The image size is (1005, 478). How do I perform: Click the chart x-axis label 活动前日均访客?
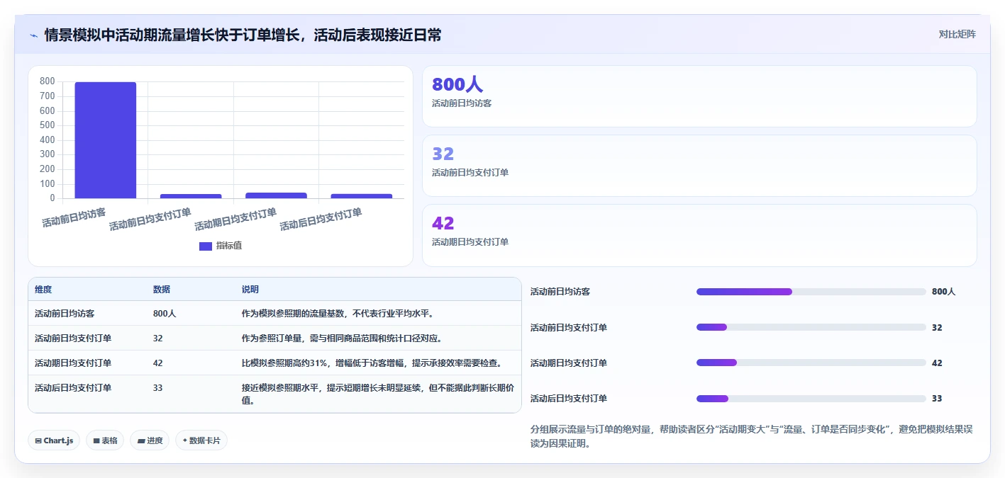click(74, 217)
